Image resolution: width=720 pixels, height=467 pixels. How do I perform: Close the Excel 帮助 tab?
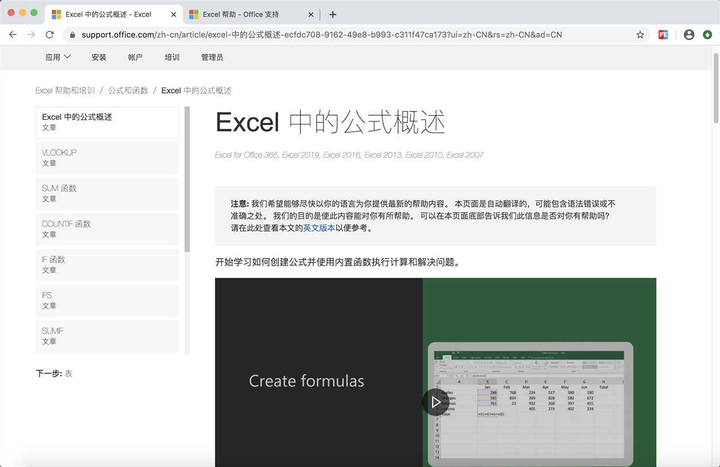(x=310, y=14)
